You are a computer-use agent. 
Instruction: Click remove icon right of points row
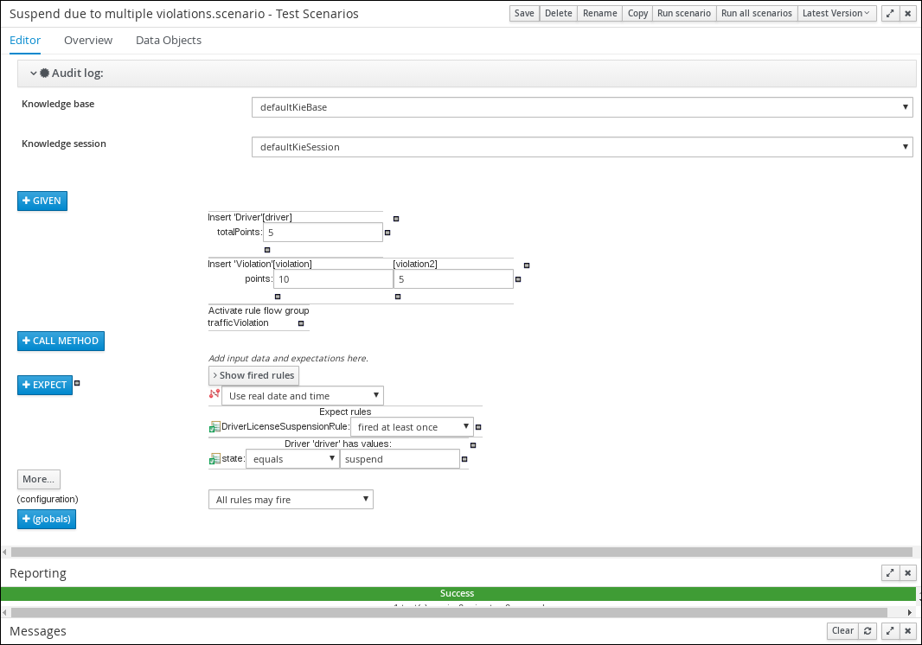518,279
